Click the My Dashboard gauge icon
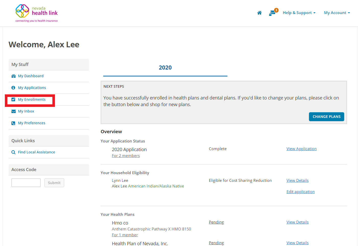358x246 pixels. (x=14, y=76)
